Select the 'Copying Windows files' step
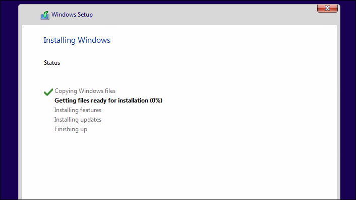356x200 pixels. (85, 91)
